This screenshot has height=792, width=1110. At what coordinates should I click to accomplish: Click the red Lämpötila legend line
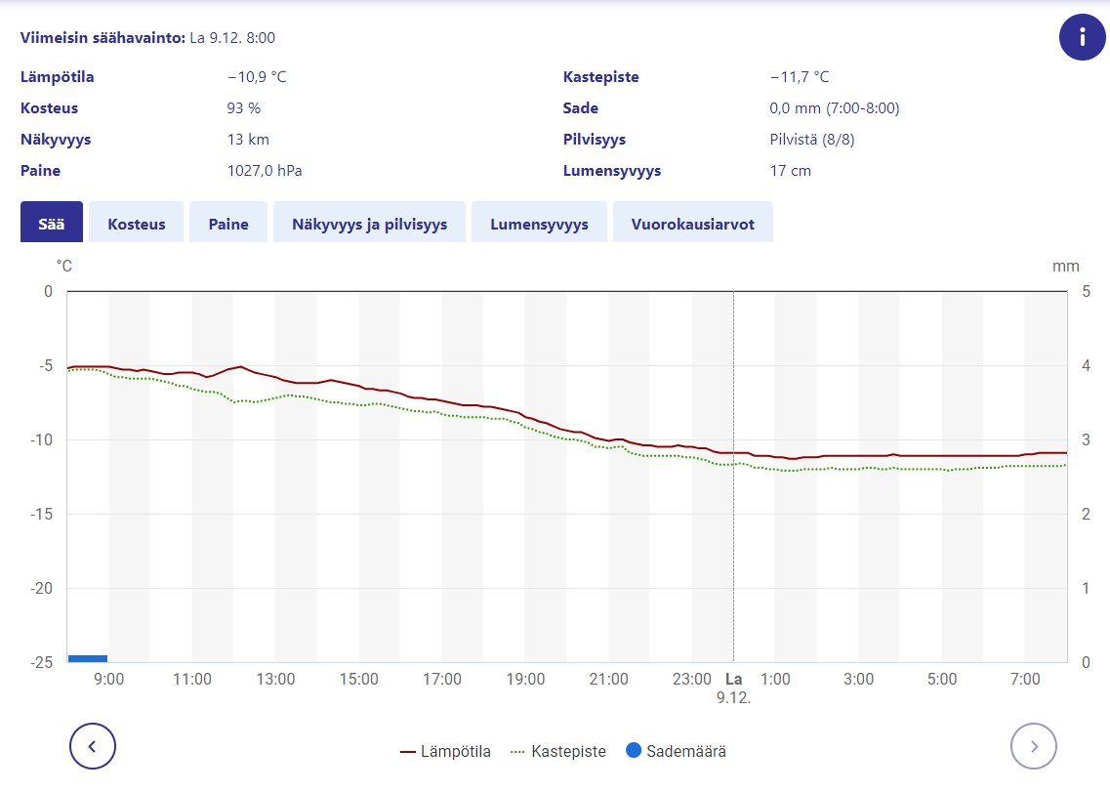[409, 752]
